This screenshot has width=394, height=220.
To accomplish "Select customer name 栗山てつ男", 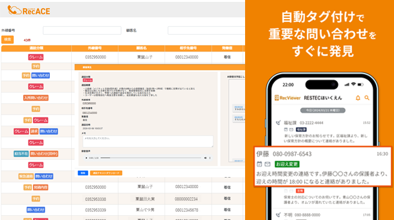I will tap(145, 210).
